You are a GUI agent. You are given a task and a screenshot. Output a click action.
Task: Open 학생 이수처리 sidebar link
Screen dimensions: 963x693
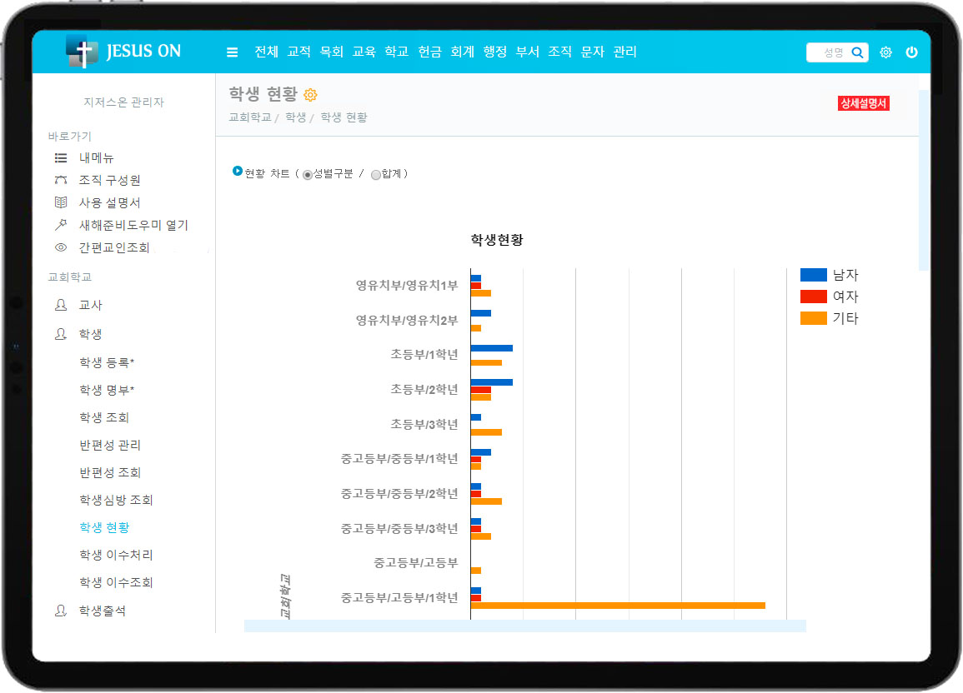pos(116,556)
